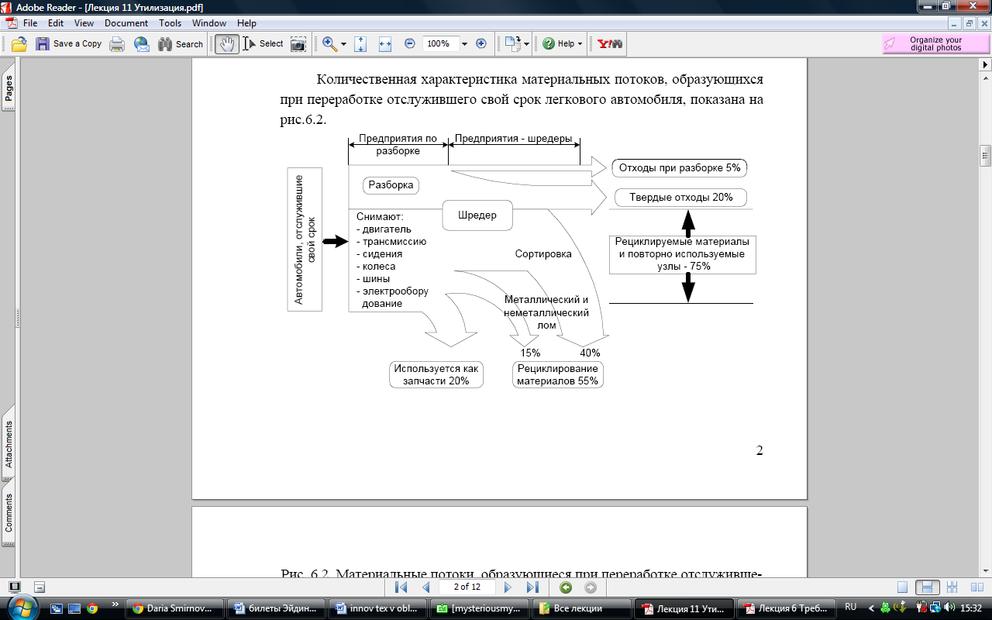Click the Zoom In plus button
The image size is (992, 620).
(480, 44)
